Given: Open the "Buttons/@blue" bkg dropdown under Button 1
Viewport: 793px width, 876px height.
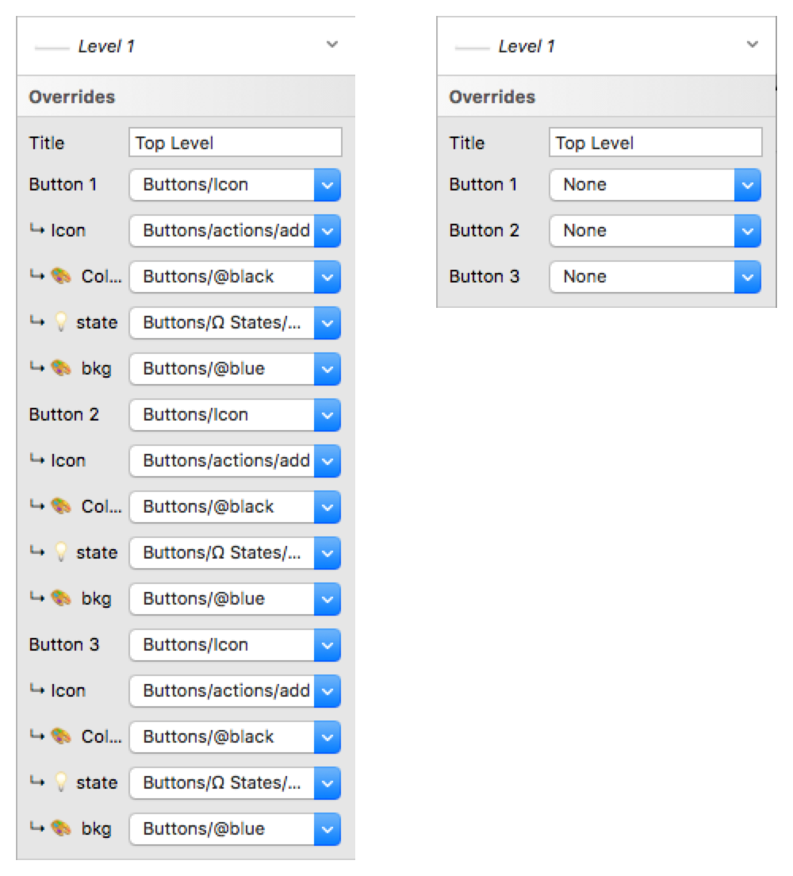Looking at the screenshot, I should [x=326, y=368].
